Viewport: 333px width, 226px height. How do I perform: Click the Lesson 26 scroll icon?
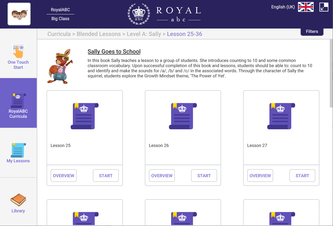(x=183, y=116)
